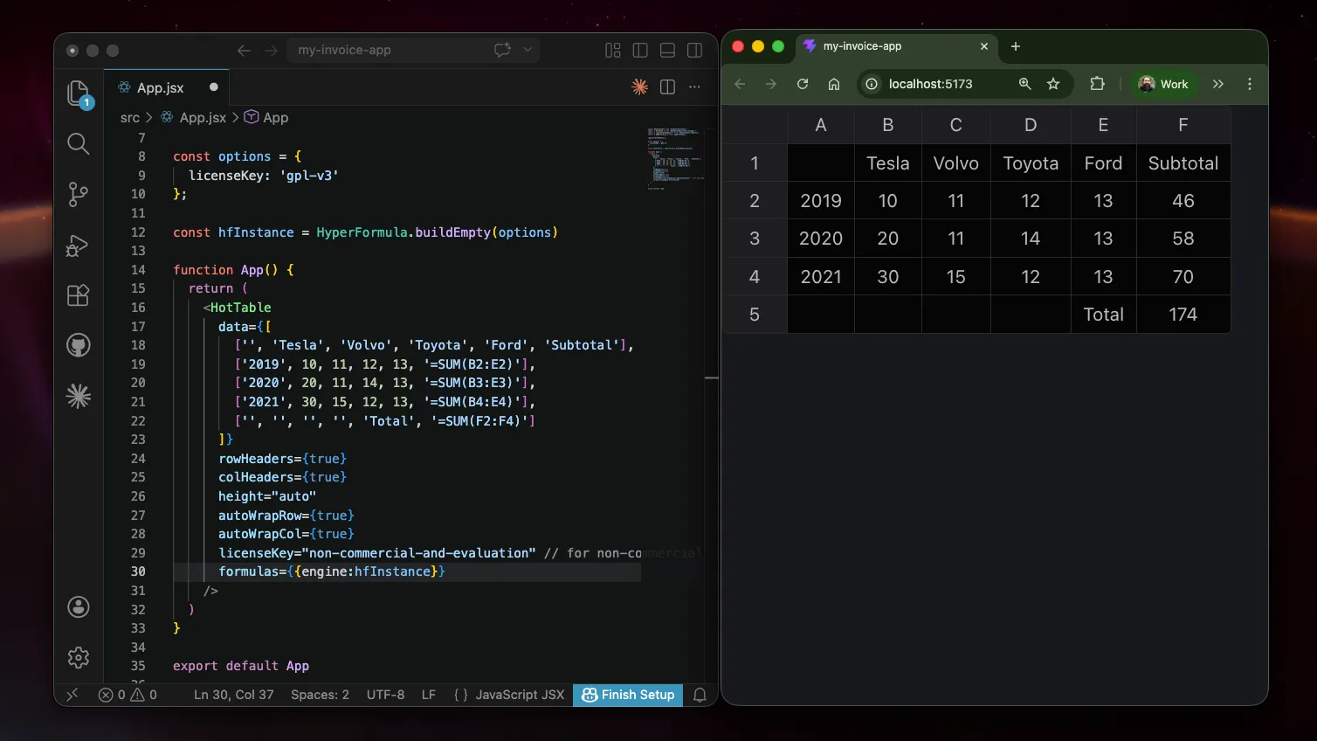The width and height of the screenshot is (1317, 741).
Task: Click the Finish Setup status bar button
Action: point(628,695)
